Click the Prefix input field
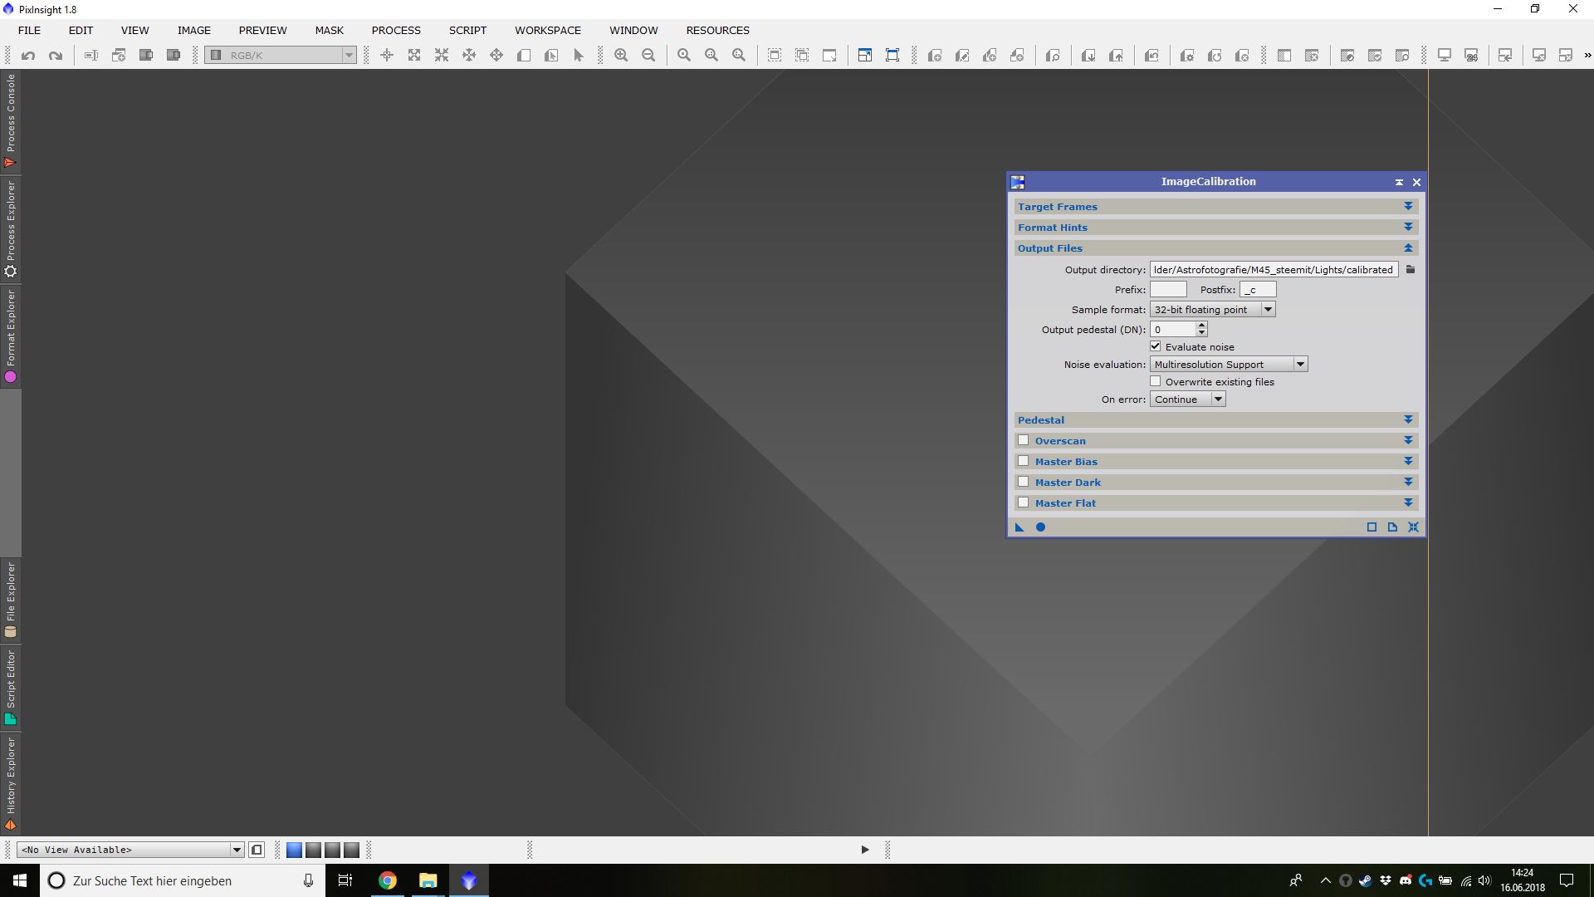 tap(1168, 290)
